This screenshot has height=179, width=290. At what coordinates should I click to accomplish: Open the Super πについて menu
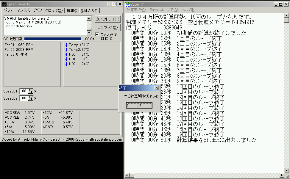[x=164, y=10]
